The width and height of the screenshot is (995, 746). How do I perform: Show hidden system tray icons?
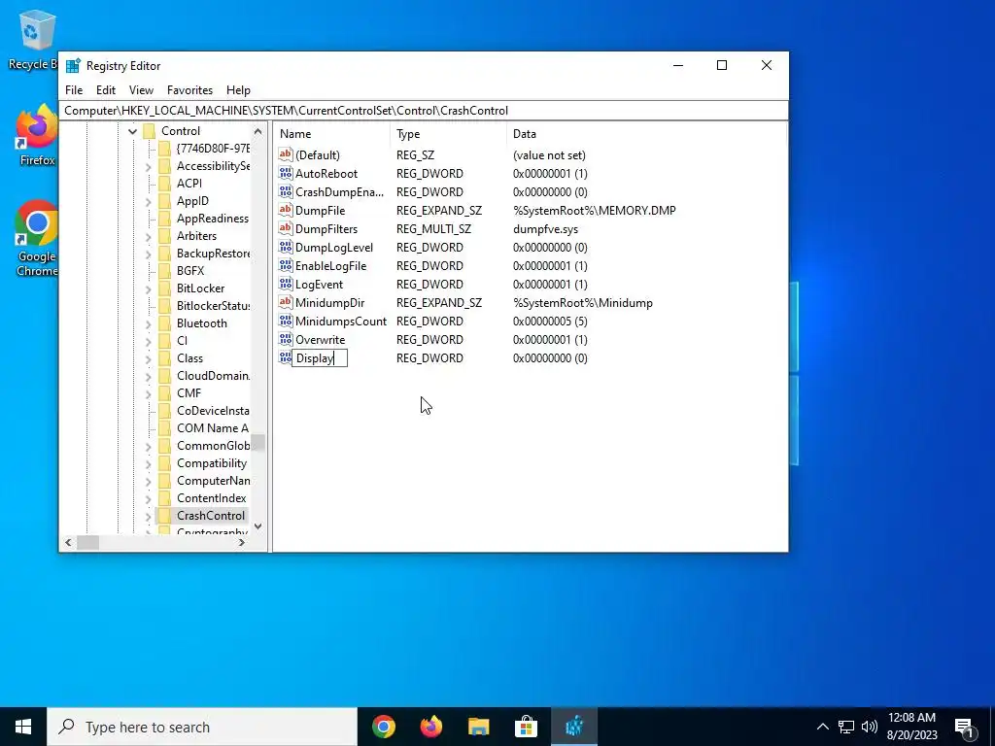pos(822,727)
